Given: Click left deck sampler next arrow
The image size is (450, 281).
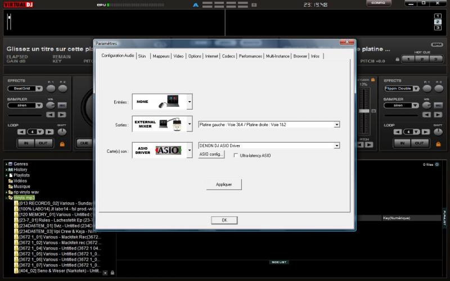Looking at the screenshot, I should click(x=62, y=115).
